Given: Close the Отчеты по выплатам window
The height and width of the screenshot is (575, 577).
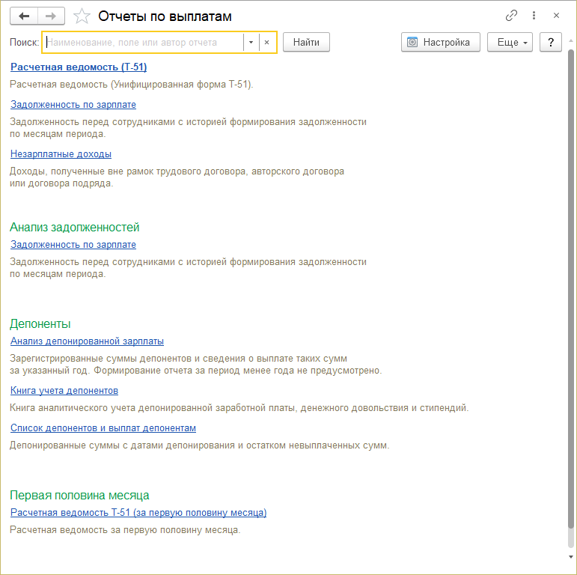Looking at the screenshot, I should [556, 16].
